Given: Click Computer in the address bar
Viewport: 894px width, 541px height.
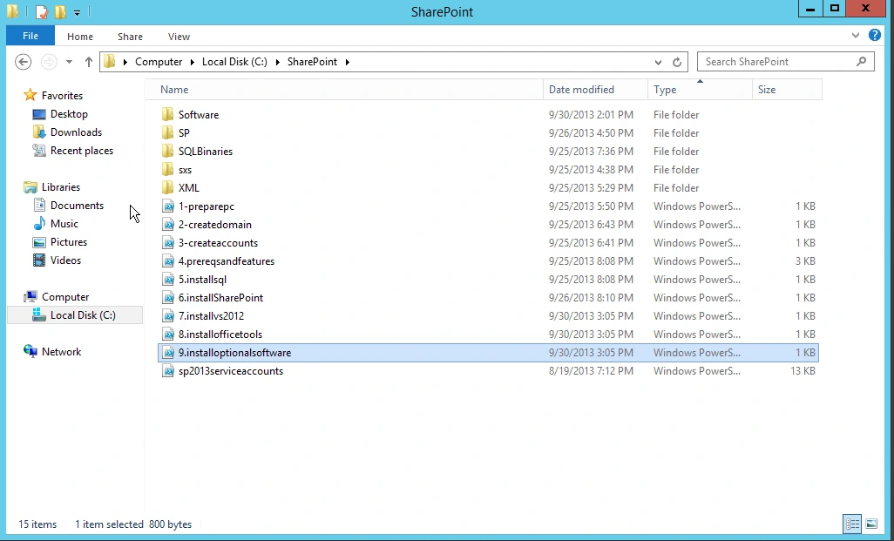Looking at the screenshot, I should [159, 62].
